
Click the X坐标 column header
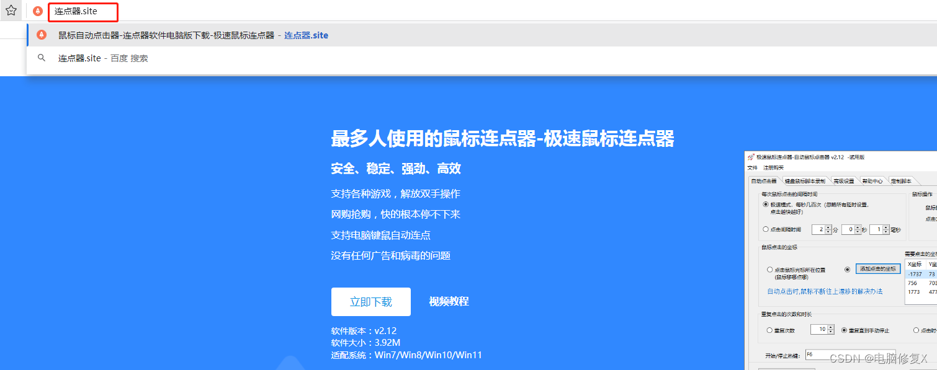[x=915, y=264]
